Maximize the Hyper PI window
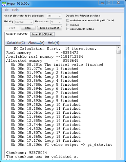Image resolution: width=126 pixels, height=162 pixels. pyautogui.click(x=109, y=3)
